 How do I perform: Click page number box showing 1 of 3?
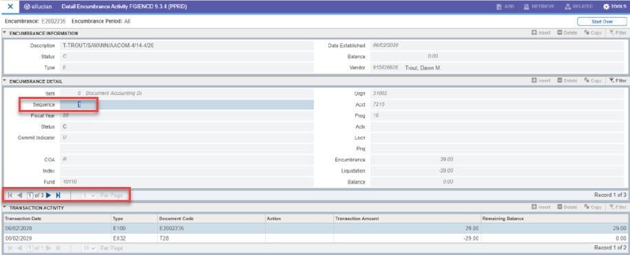[x=30, y=196]
